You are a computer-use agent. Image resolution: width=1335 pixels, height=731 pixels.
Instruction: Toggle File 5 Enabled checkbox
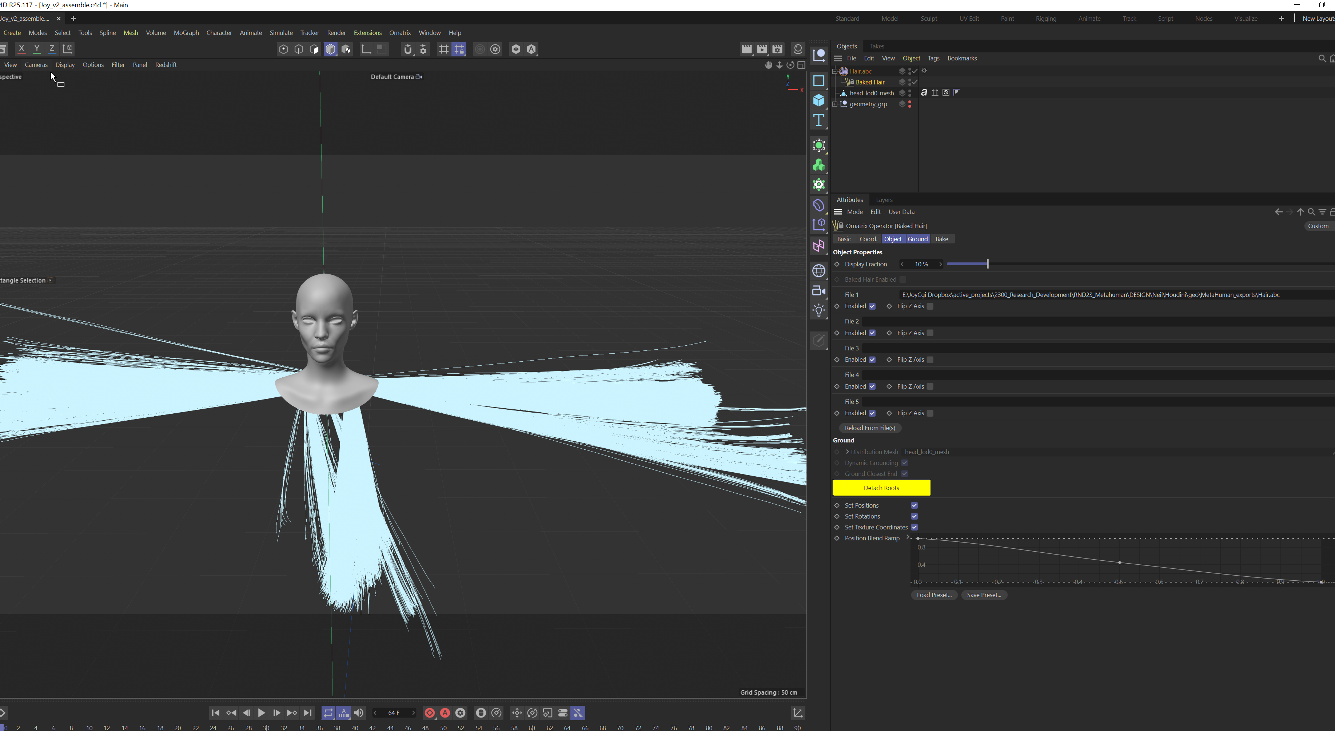click(x=872, y=413)
